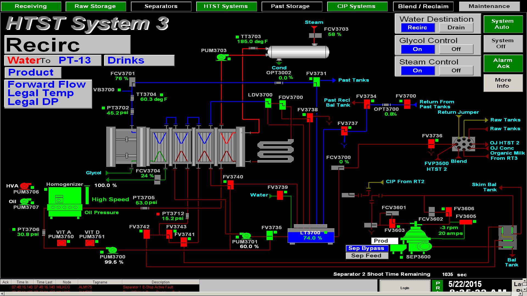Click the Tagname column header
Image resolution: width=527 pixels, height=296 pixels.
100,282
